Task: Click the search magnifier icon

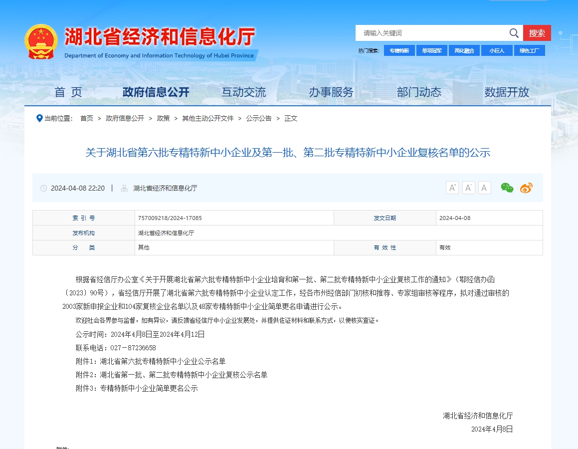Action: tap(514, 33)
